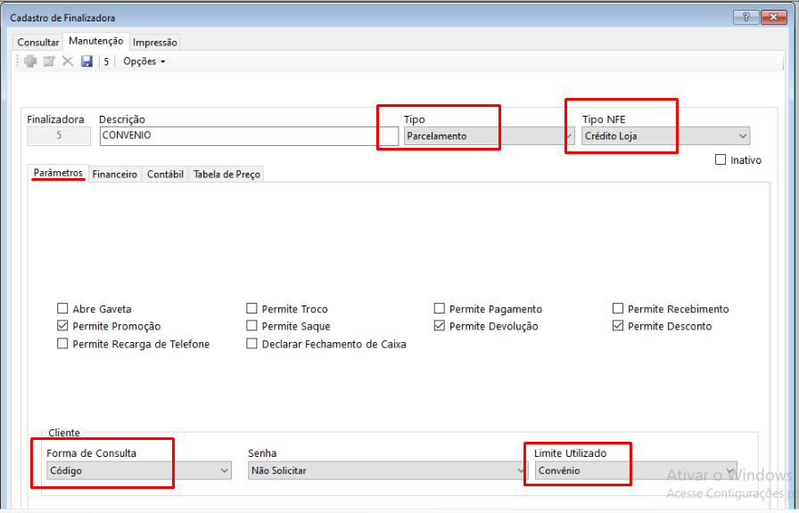Screen dimensions: 799x513
Task: Click the edit record pencil icon
Action: pyautogui.click(x=49, y=61)
